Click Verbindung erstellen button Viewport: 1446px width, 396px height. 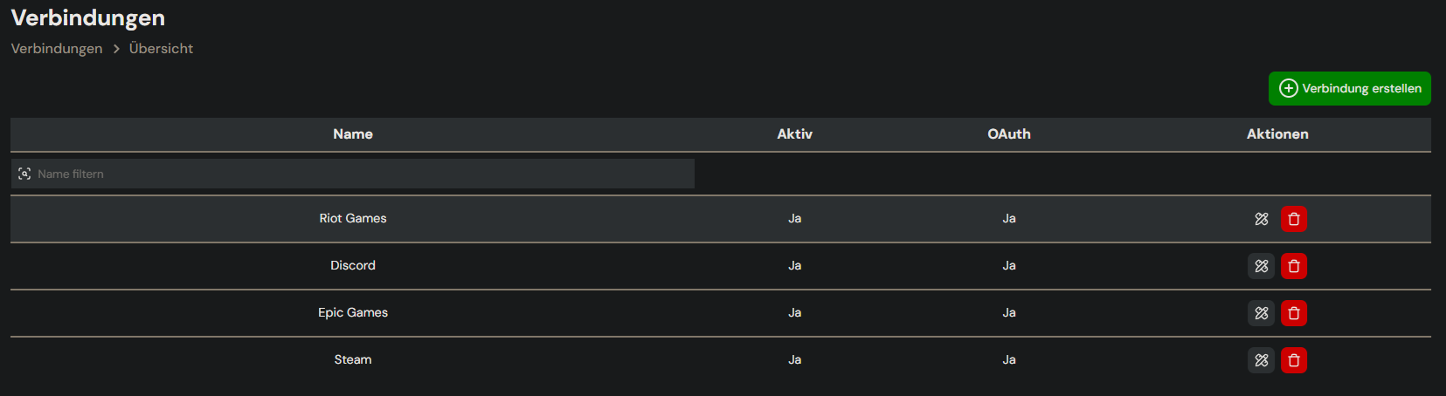click(x=1349, y=88)
